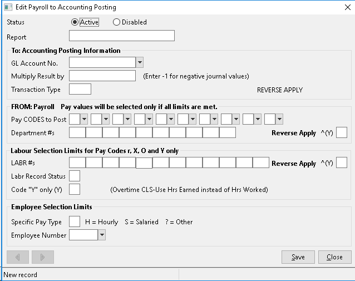The height and width of the screenshot is (281, 355).
Task: Open the first Pay CODES to Post dropdown
Action: click(84, 119)
